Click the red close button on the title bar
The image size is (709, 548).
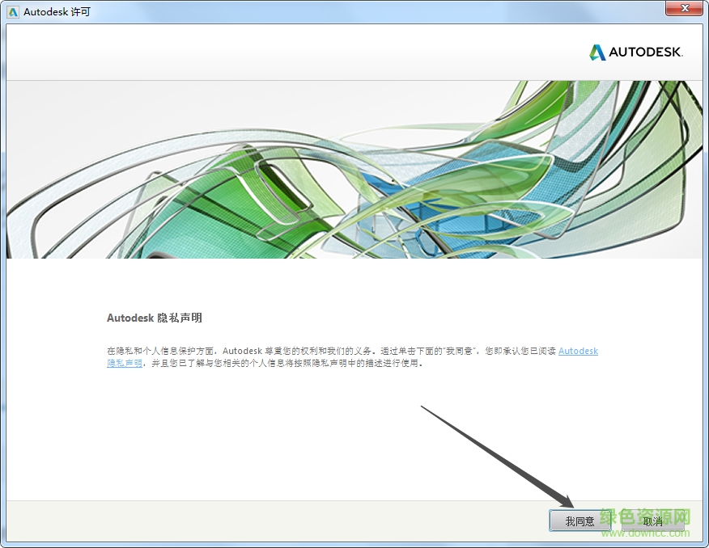click(685, 9)
